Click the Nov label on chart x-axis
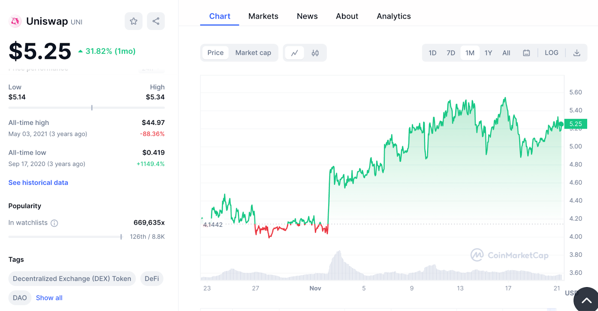Image resolution: width=598 pixels, height=311 pixels. [315, 288]
